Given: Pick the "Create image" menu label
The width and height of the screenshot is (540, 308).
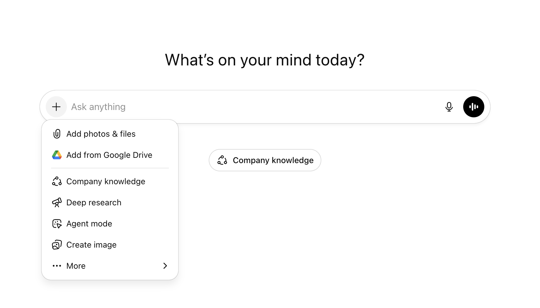Looking at the screenshot, I should [x=91, y=245].
